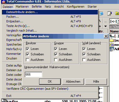Click the yellow folder toolbar icon
This screenshot has height=102, width=119.
click(x=117, y=13)
